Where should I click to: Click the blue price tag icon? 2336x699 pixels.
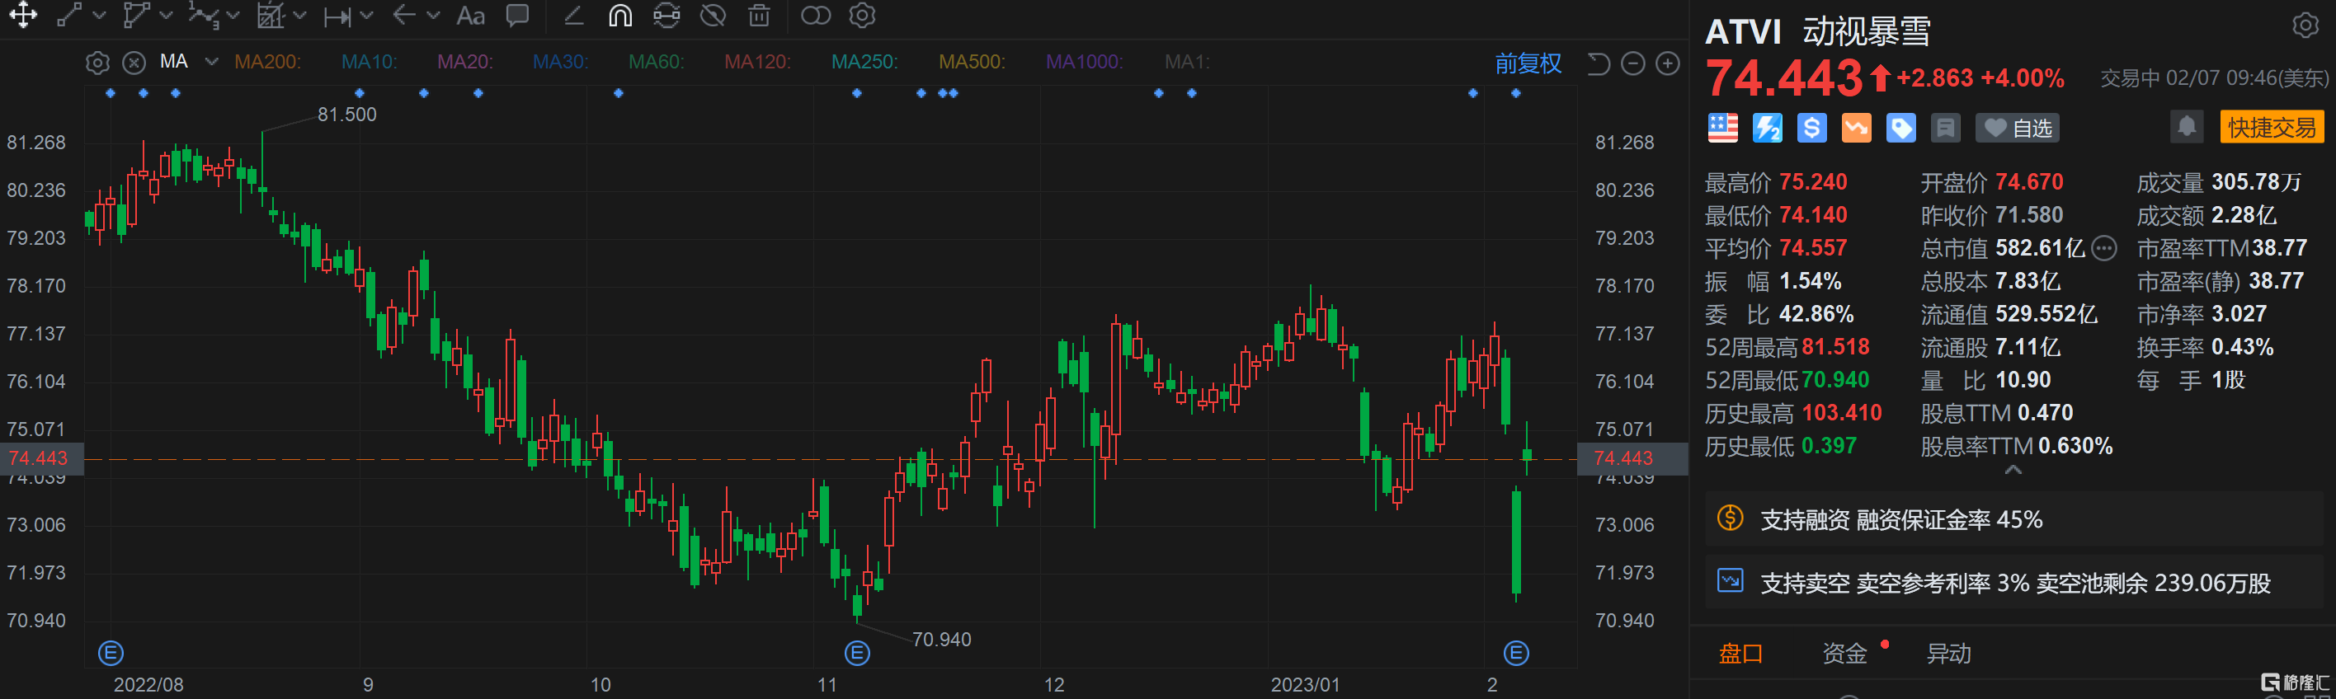pyautogui.click(x=1900, y=128)
